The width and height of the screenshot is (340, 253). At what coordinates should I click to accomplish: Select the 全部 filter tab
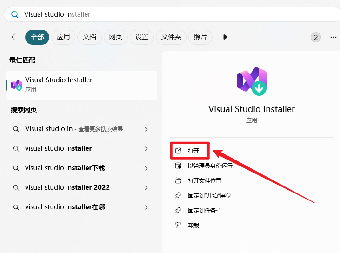37,37
